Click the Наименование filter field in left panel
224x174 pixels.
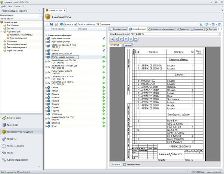point(21,19)
